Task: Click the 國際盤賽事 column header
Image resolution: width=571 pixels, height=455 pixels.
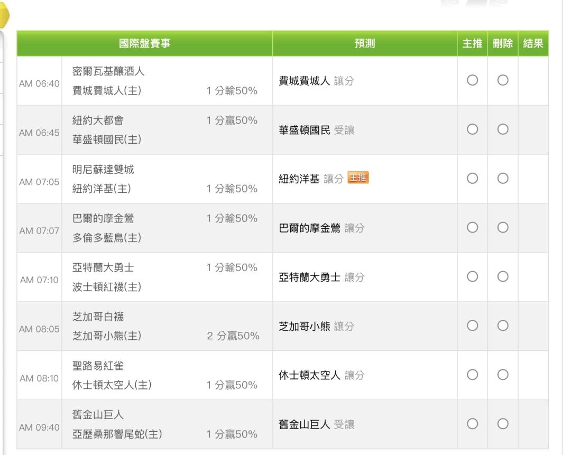Action: 144,43
